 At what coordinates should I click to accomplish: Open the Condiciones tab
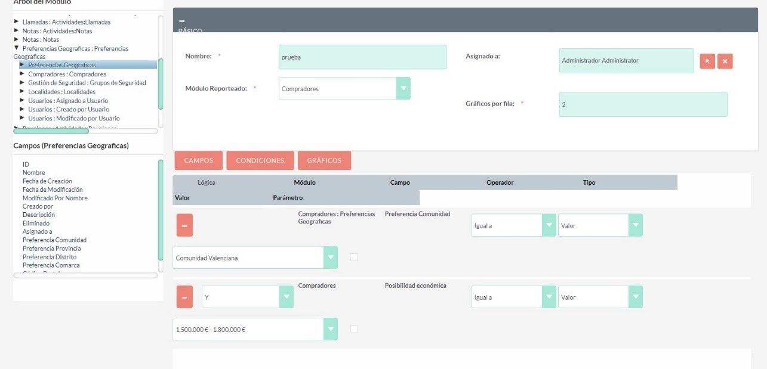tap(260, 161)
